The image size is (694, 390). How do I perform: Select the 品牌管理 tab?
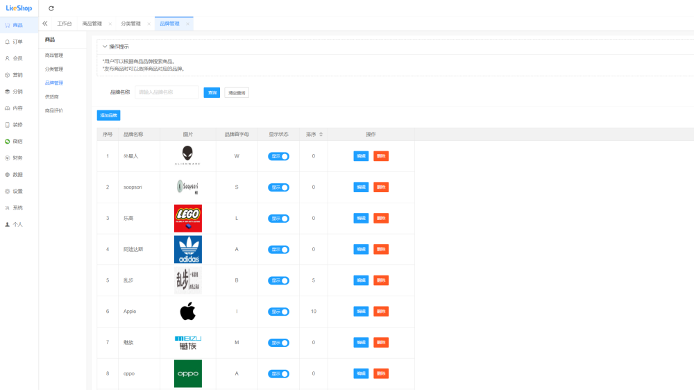[169, 24]
